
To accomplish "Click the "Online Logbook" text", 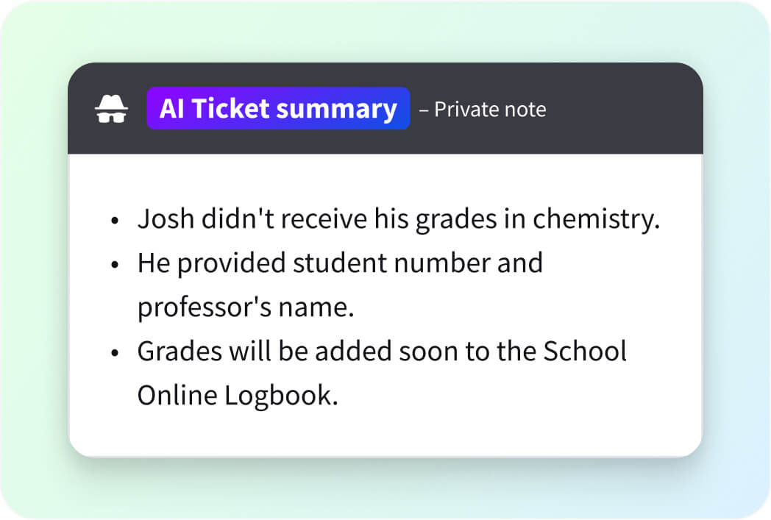I will tap(238, 395).
